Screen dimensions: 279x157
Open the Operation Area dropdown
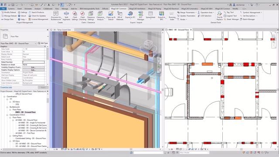click(206, 12)
